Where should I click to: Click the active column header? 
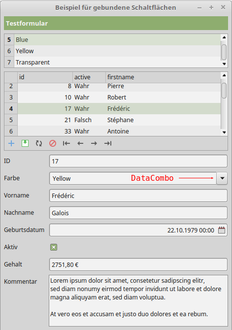coord(89,77)
